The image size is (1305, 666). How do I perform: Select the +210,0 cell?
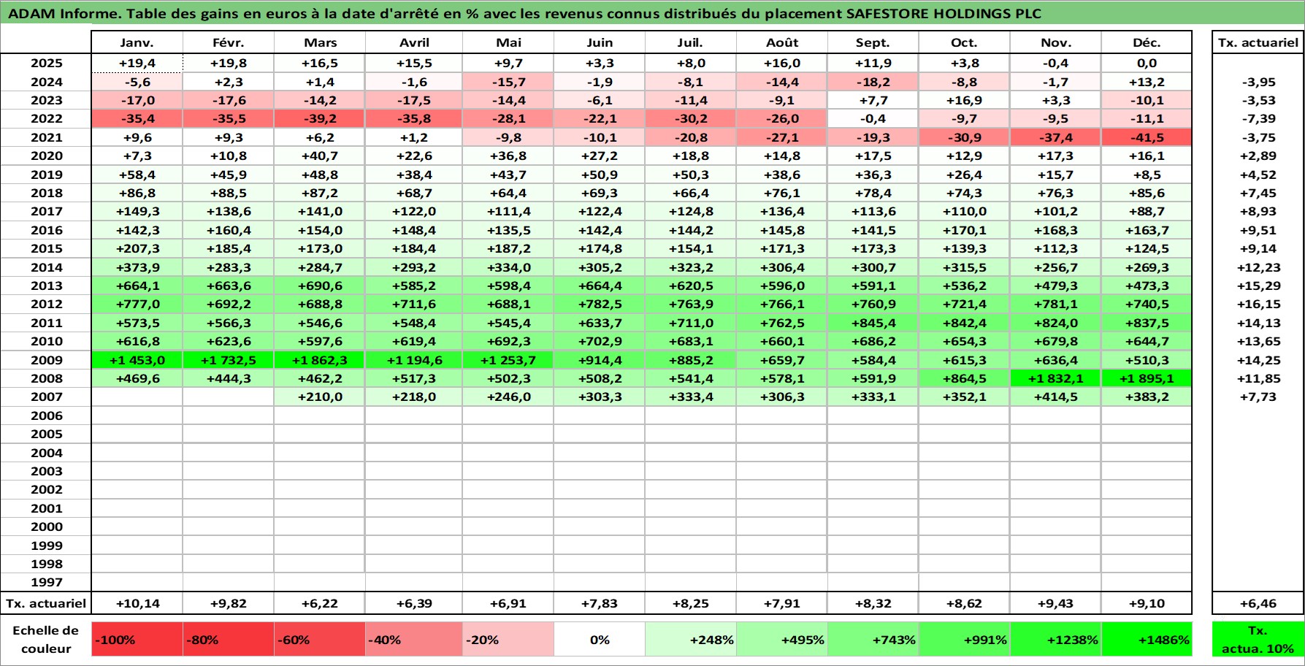point(319,397)
